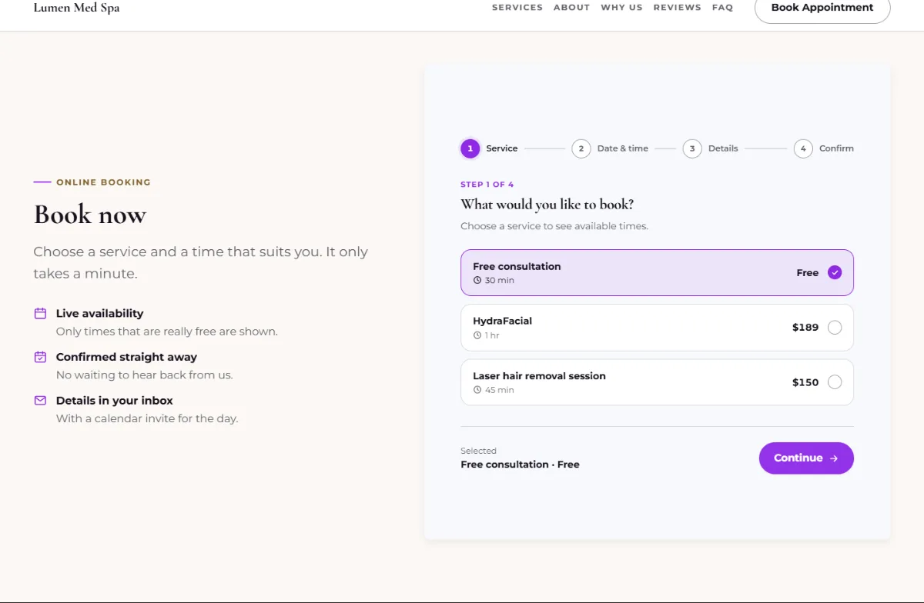This screenshot has height=603, width=924.
Task: Click the 'STEP 1 OF 4' label
Action: click(x=487, y=185)
